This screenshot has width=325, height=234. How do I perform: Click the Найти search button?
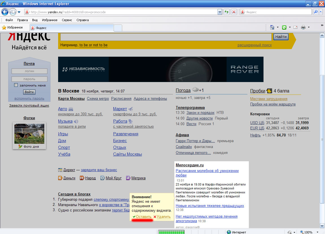pos(281,37)
